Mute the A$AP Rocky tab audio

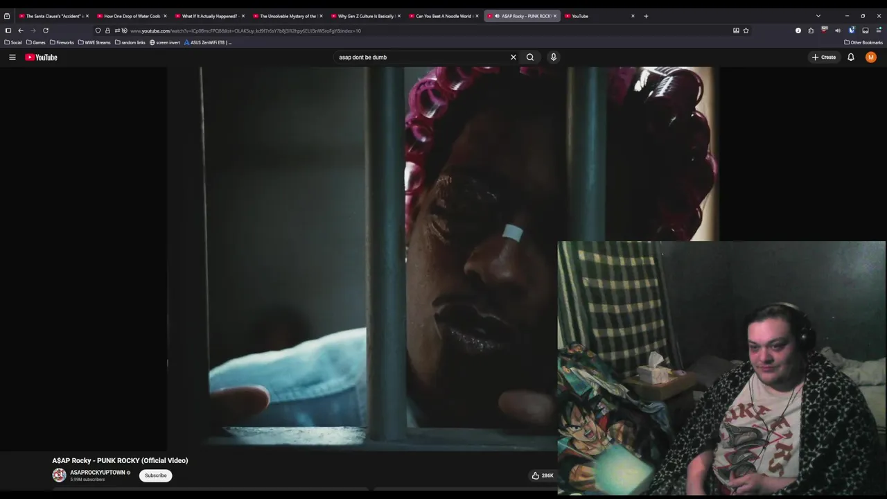[496, 16]
